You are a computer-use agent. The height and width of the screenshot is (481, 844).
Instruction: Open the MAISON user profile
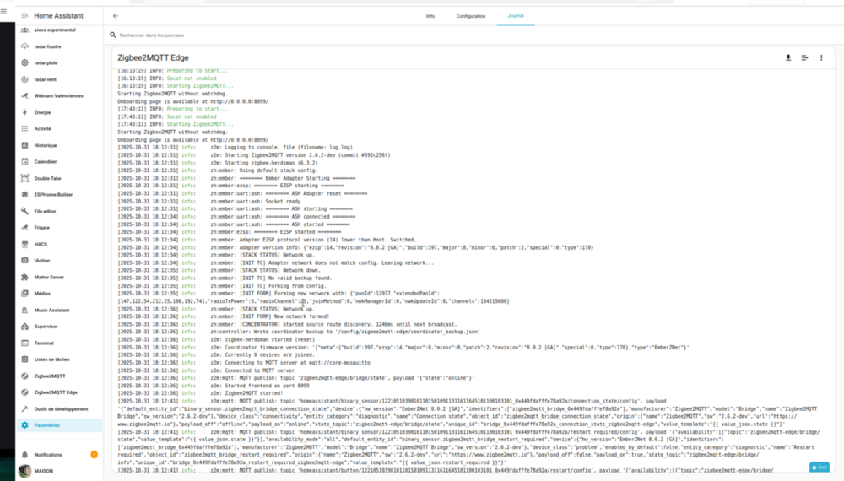[59, 471]
